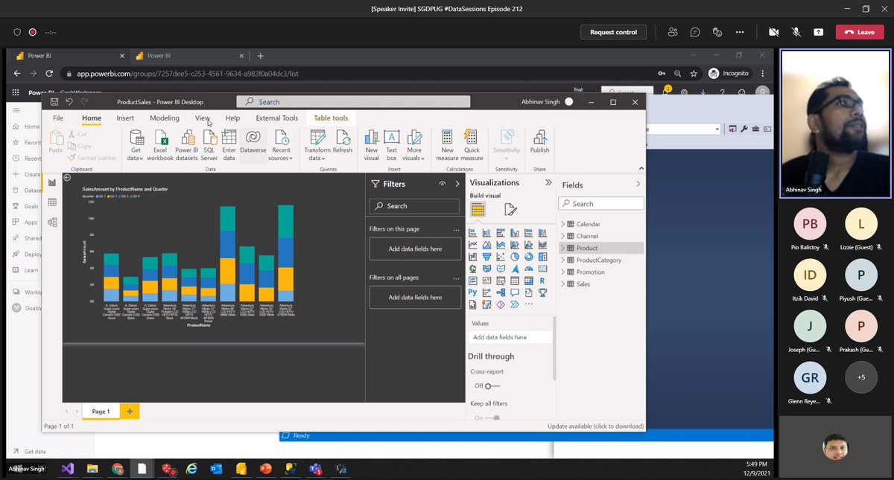Open the Format visual paintbrush icon
This screenshot has width=894, height=480.
pyautogui.click(x=510, y=210)
